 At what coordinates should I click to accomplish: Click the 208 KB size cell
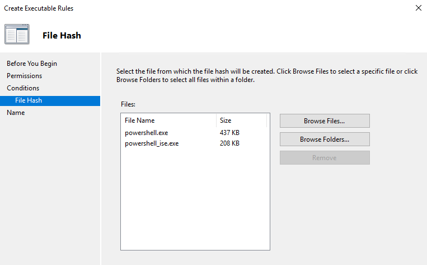[x=229, y=143]
